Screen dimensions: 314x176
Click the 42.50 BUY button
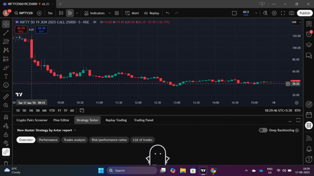41,30
